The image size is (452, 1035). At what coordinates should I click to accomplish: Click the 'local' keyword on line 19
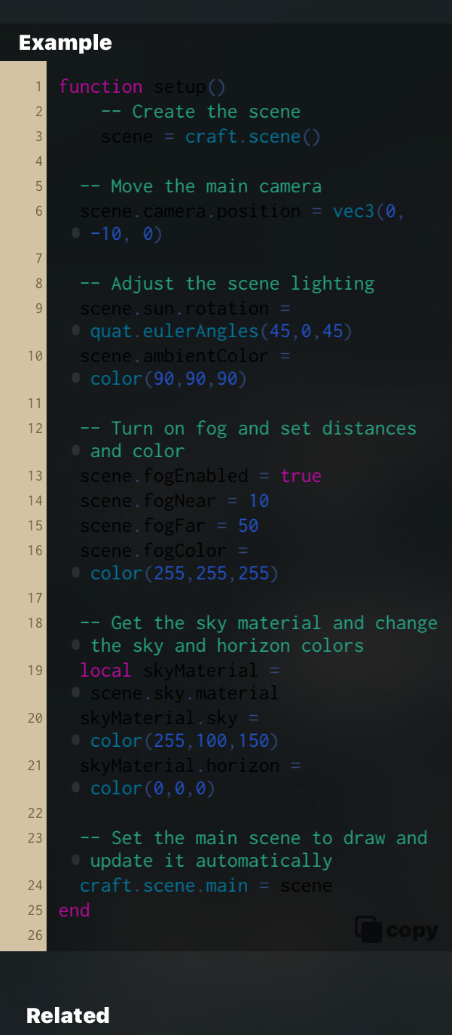tap(105, 671)
